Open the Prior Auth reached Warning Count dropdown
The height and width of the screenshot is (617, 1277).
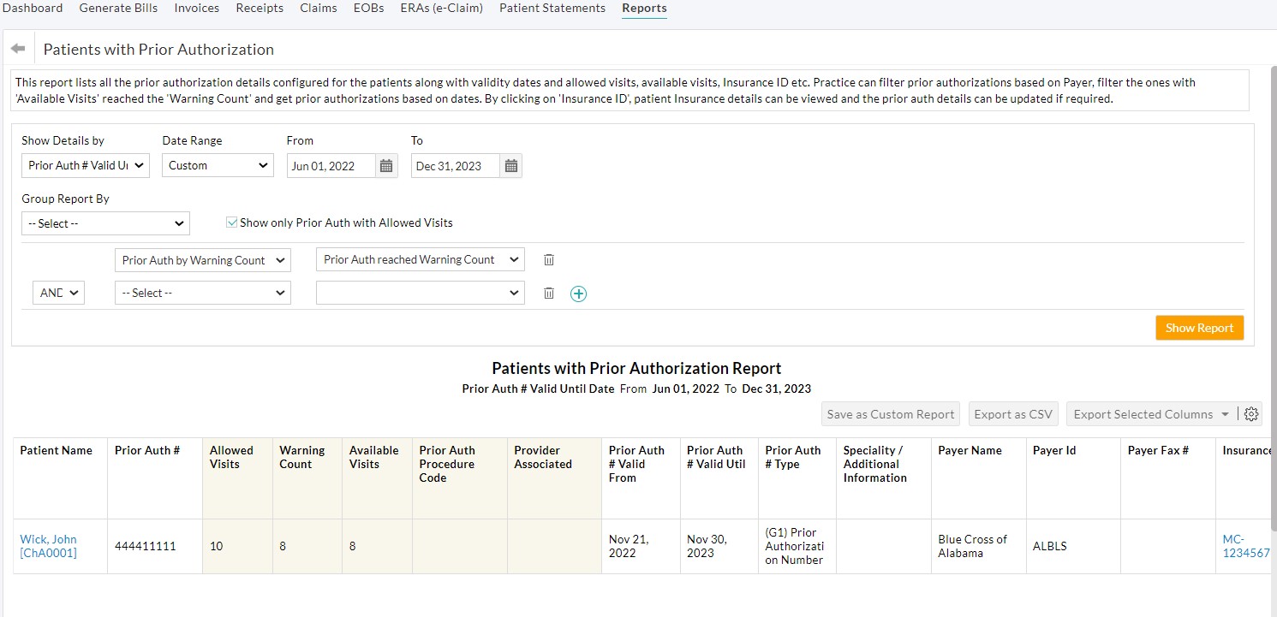(420, 258)
